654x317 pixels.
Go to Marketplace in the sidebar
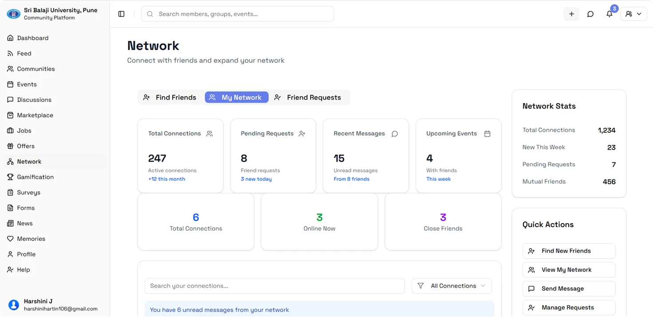(35, 115)
